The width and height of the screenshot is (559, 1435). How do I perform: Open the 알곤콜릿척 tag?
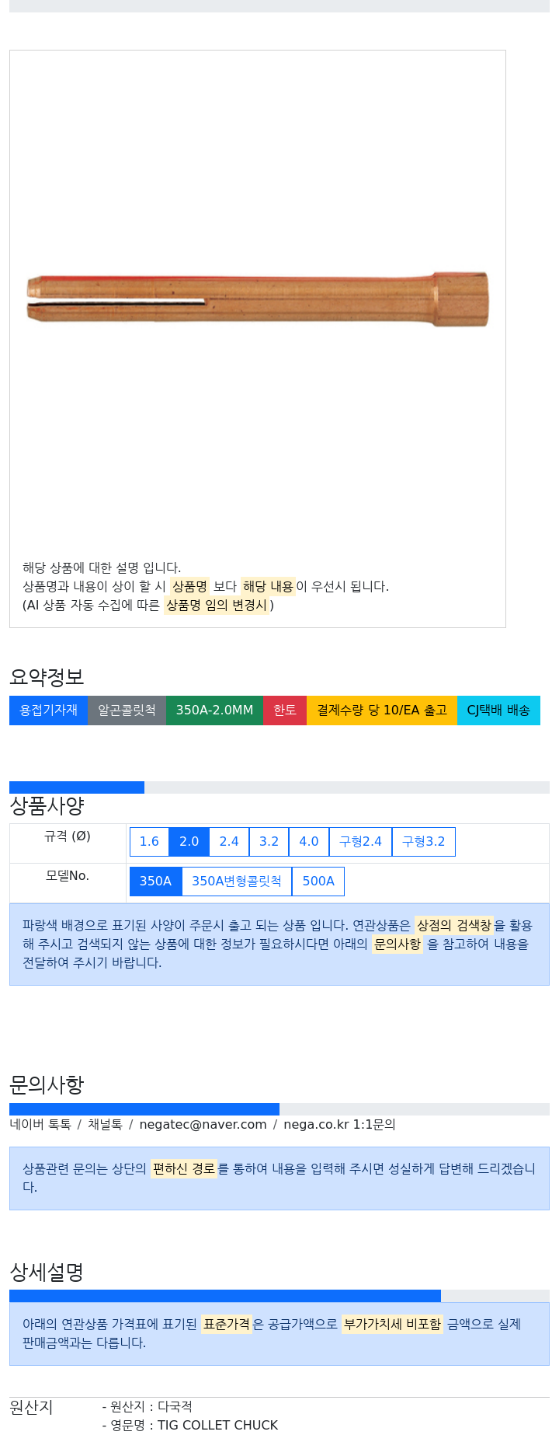coord(127,711)
